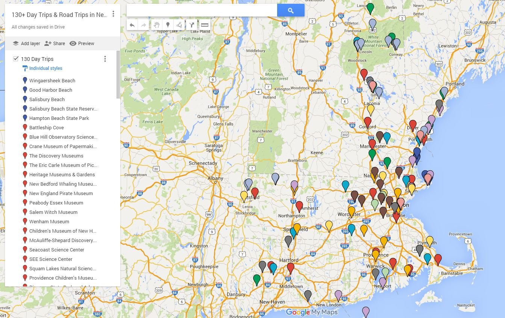The image size is (505, 318).
Task: Select The Discovery Museums entry
Action: click(56, 156)
